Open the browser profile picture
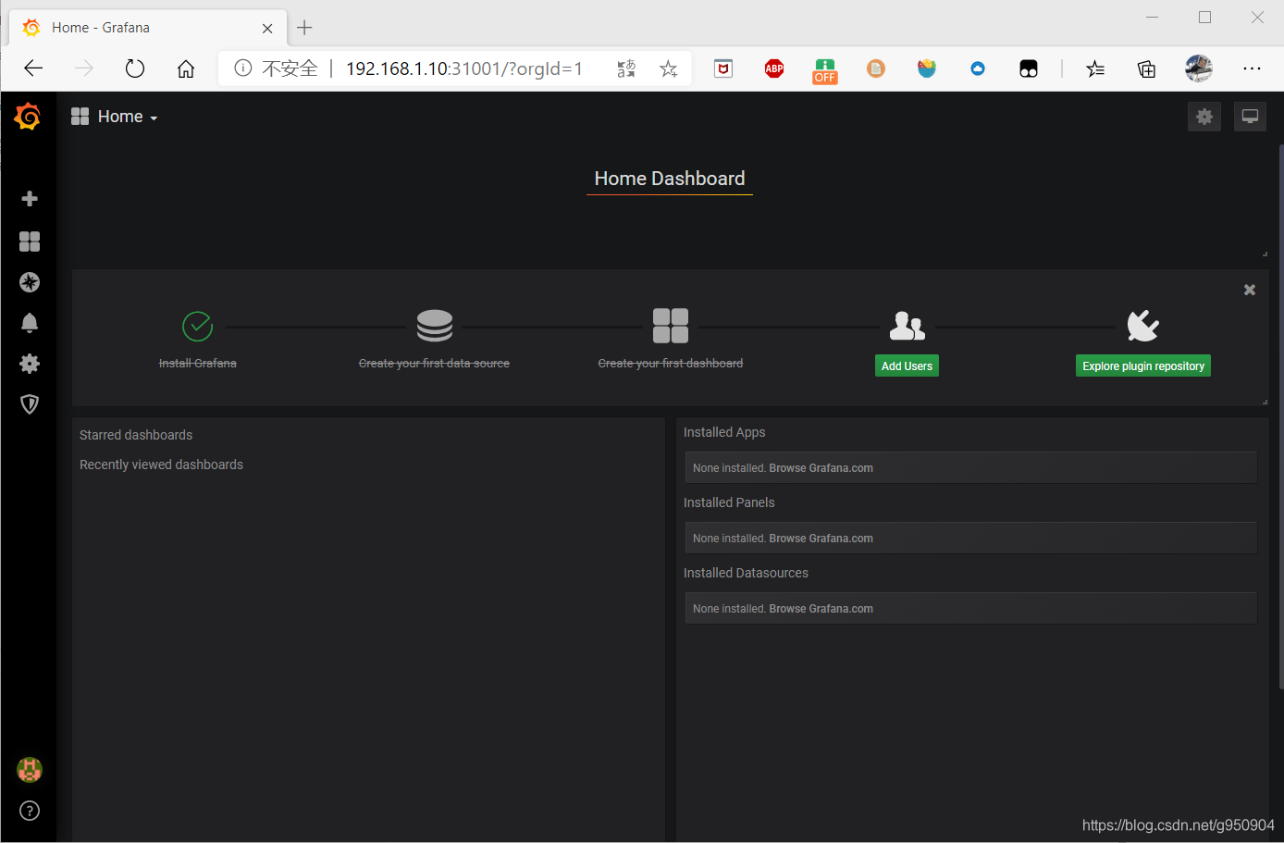 1199,68
